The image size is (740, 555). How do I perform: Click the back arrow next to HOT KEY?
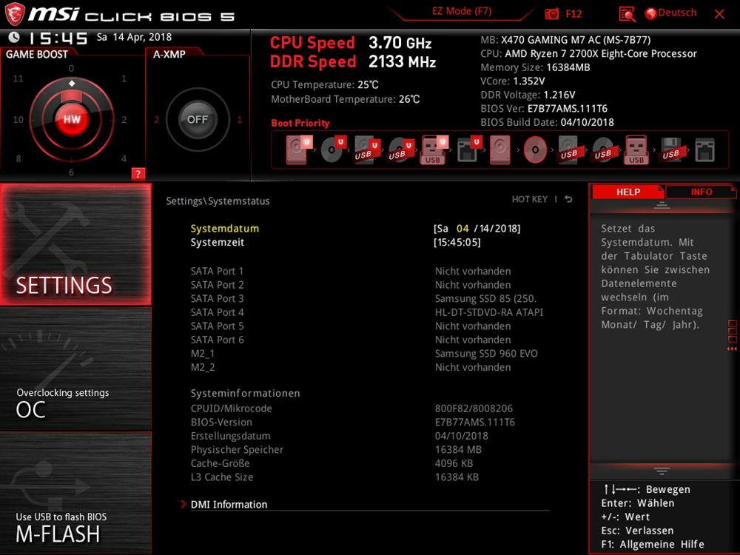click(x=568, y=199)
